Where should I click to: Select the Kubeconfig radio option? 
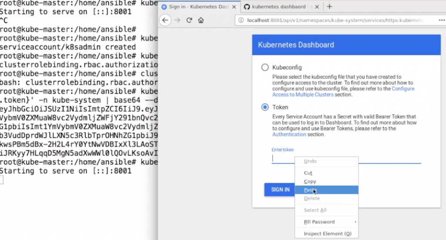pos(265,68)
